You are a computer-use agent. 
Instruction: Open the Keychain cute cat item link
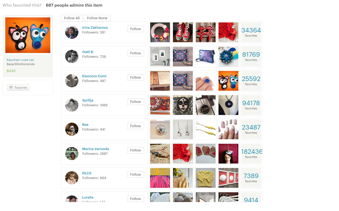pos(20,60)
